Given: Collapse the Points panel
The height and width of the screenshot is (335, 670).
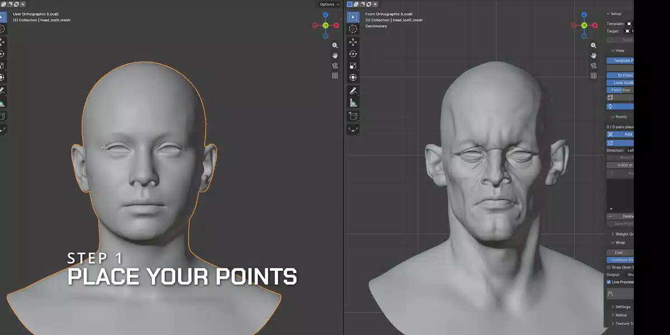Looking at the screenshot, I should pos(620,117).
